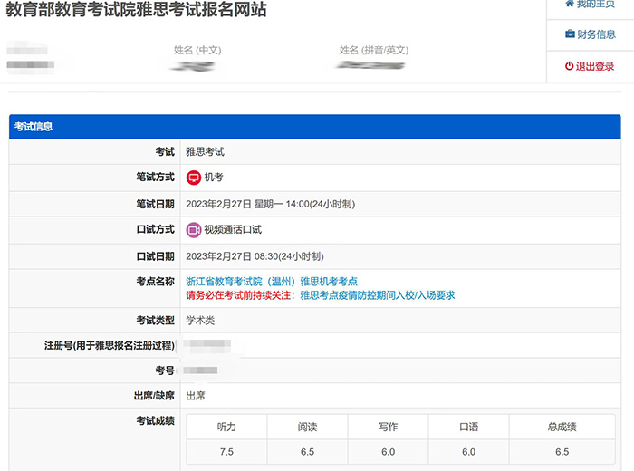Click the purple video call speaking-test icon

point(194,230)
